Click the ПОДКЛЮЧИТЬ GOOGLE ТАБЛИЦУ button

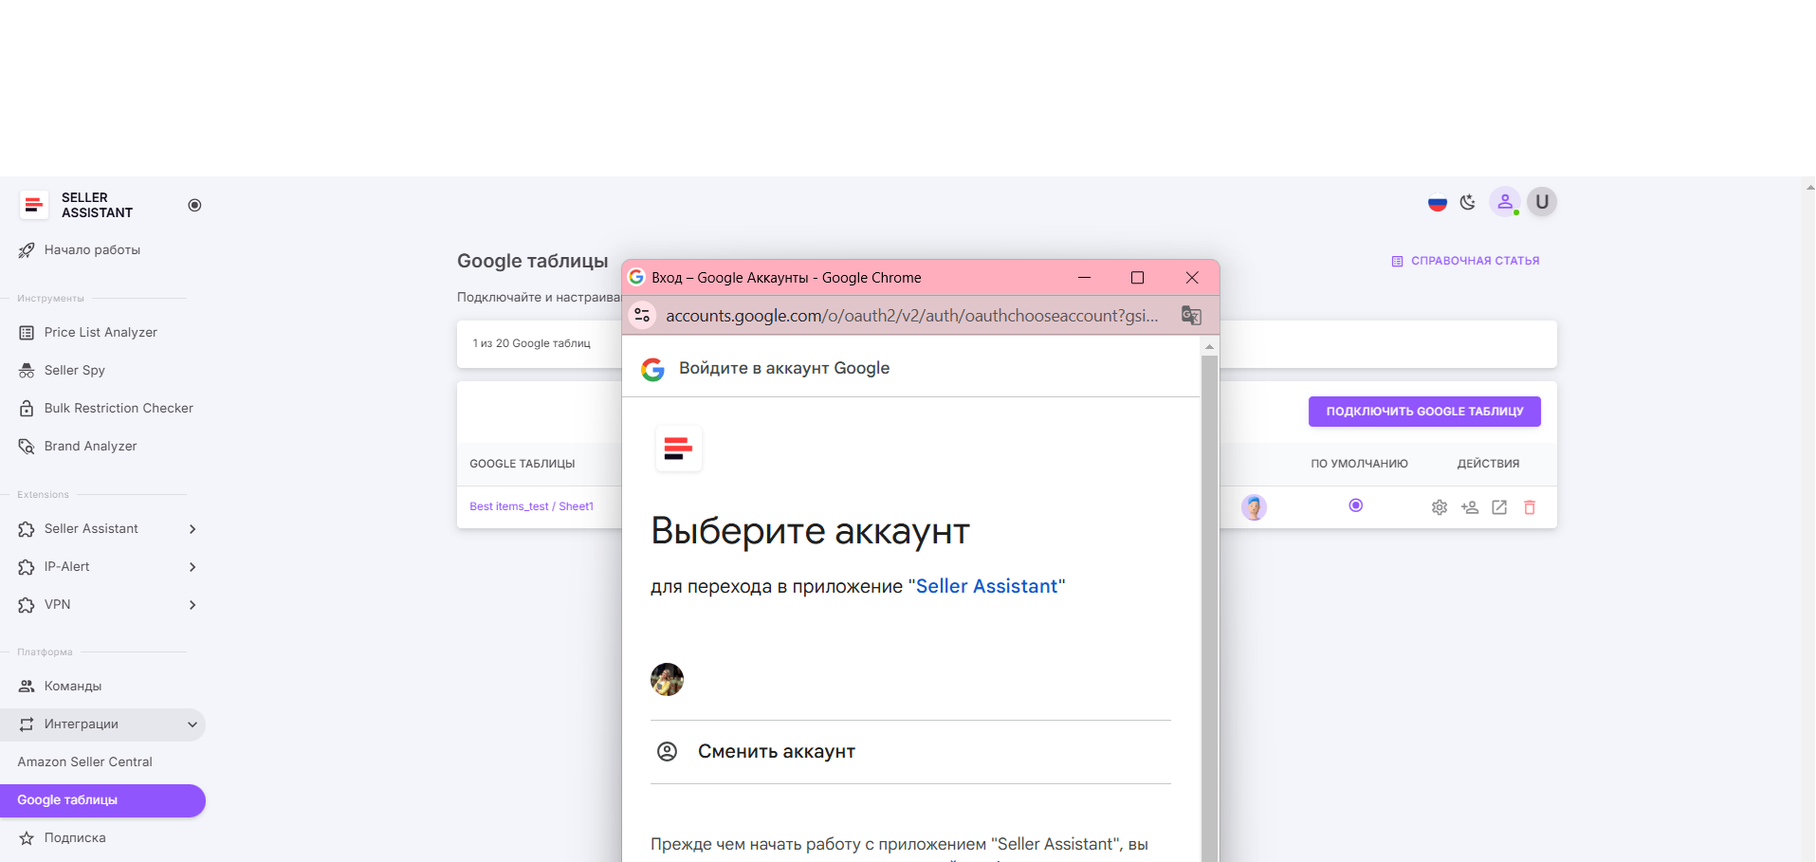click(x=1423, y=411)
